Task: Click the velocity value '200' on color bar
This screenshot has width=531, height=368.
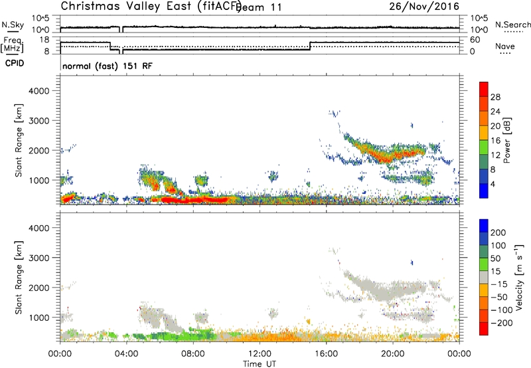Action: 498,232
